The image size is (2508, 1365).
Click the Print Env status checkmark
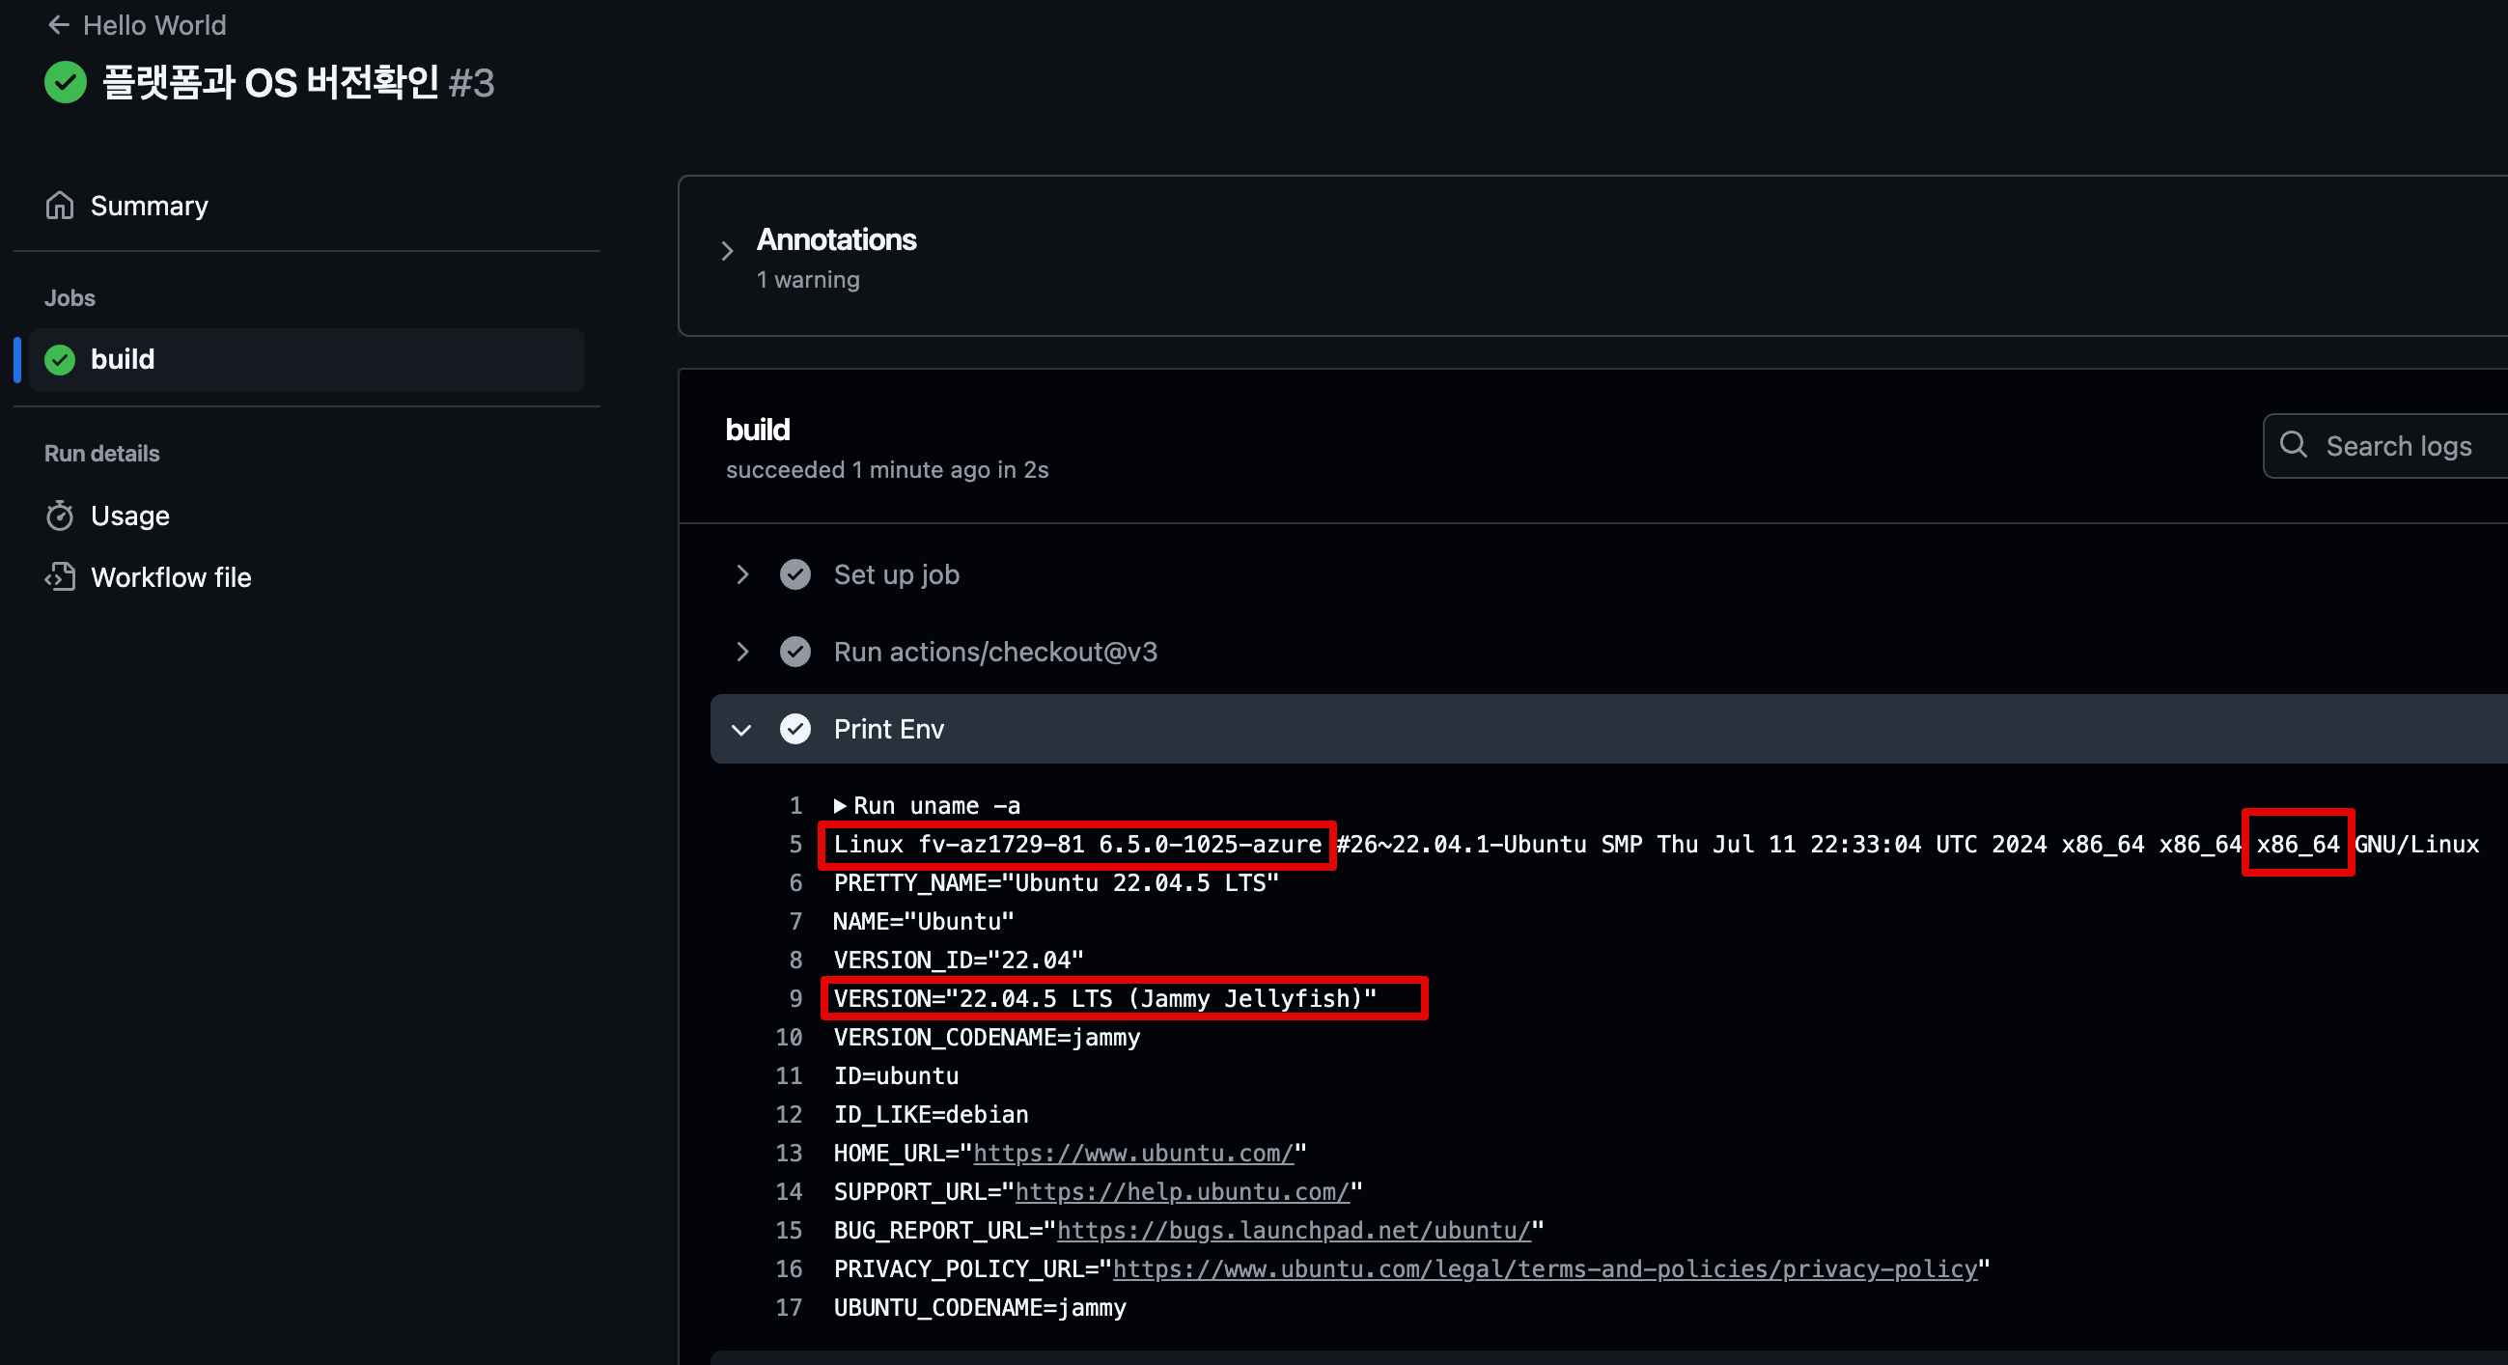tap(794, 728)
